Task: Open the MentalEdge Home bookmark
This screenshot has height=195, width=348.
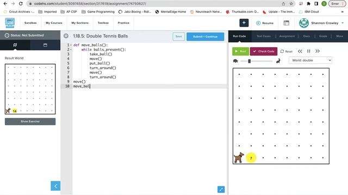Action: (x=170, y=12)
